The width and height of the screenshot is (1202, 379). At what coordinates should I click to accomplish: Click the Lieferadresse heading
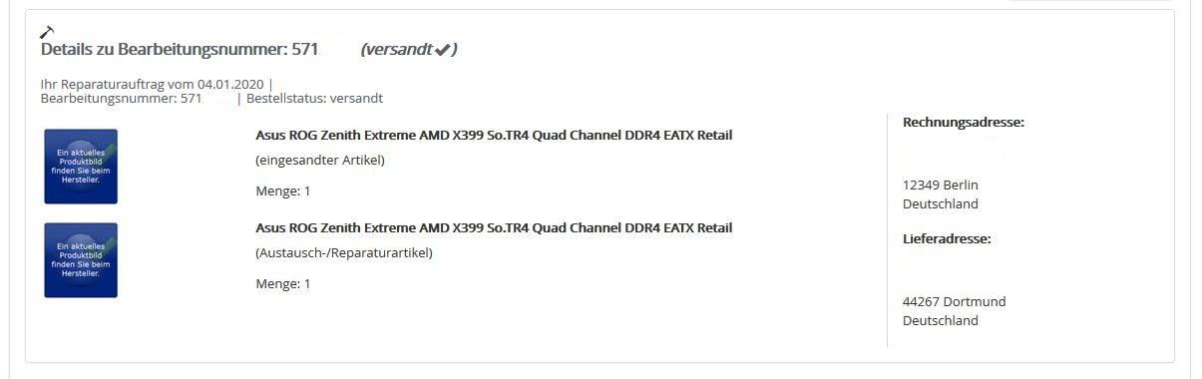pos(947,239)
